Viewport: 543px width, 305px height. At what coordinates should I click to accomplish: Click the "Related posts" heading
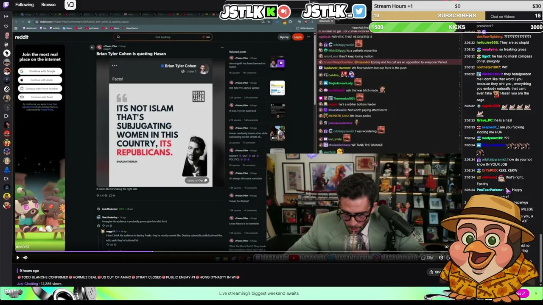pyautogui.click(x=238, y=52)
